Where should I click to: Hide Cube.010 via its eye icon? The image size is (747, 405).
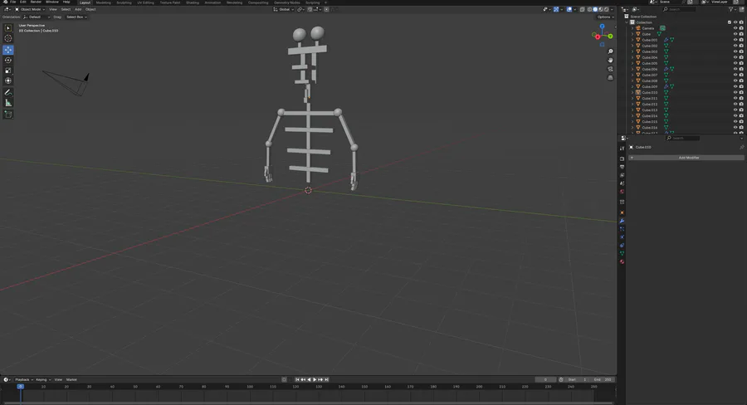(735, 92)
